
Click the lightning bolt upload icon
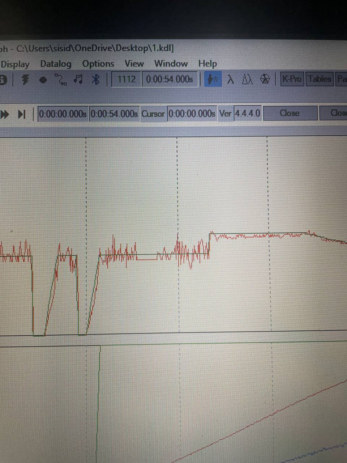tap(25, 80)
